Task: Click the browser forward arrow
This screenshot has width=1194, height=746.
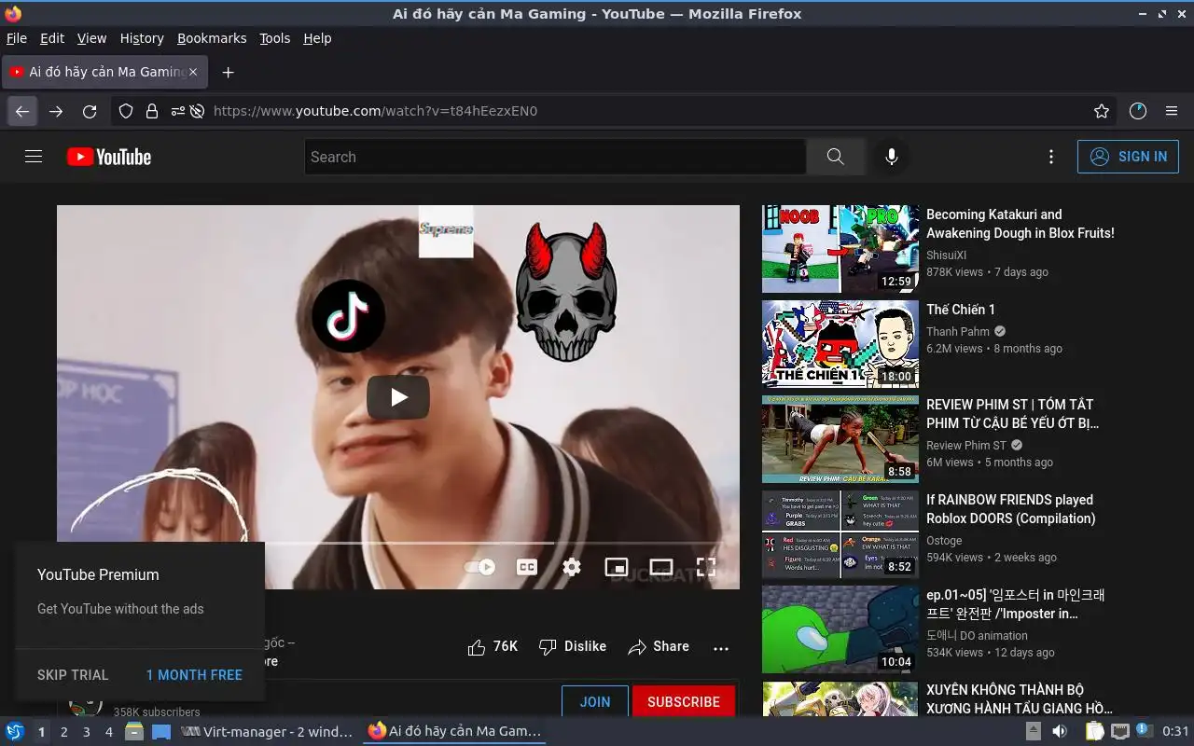Action: coord(56,111)
